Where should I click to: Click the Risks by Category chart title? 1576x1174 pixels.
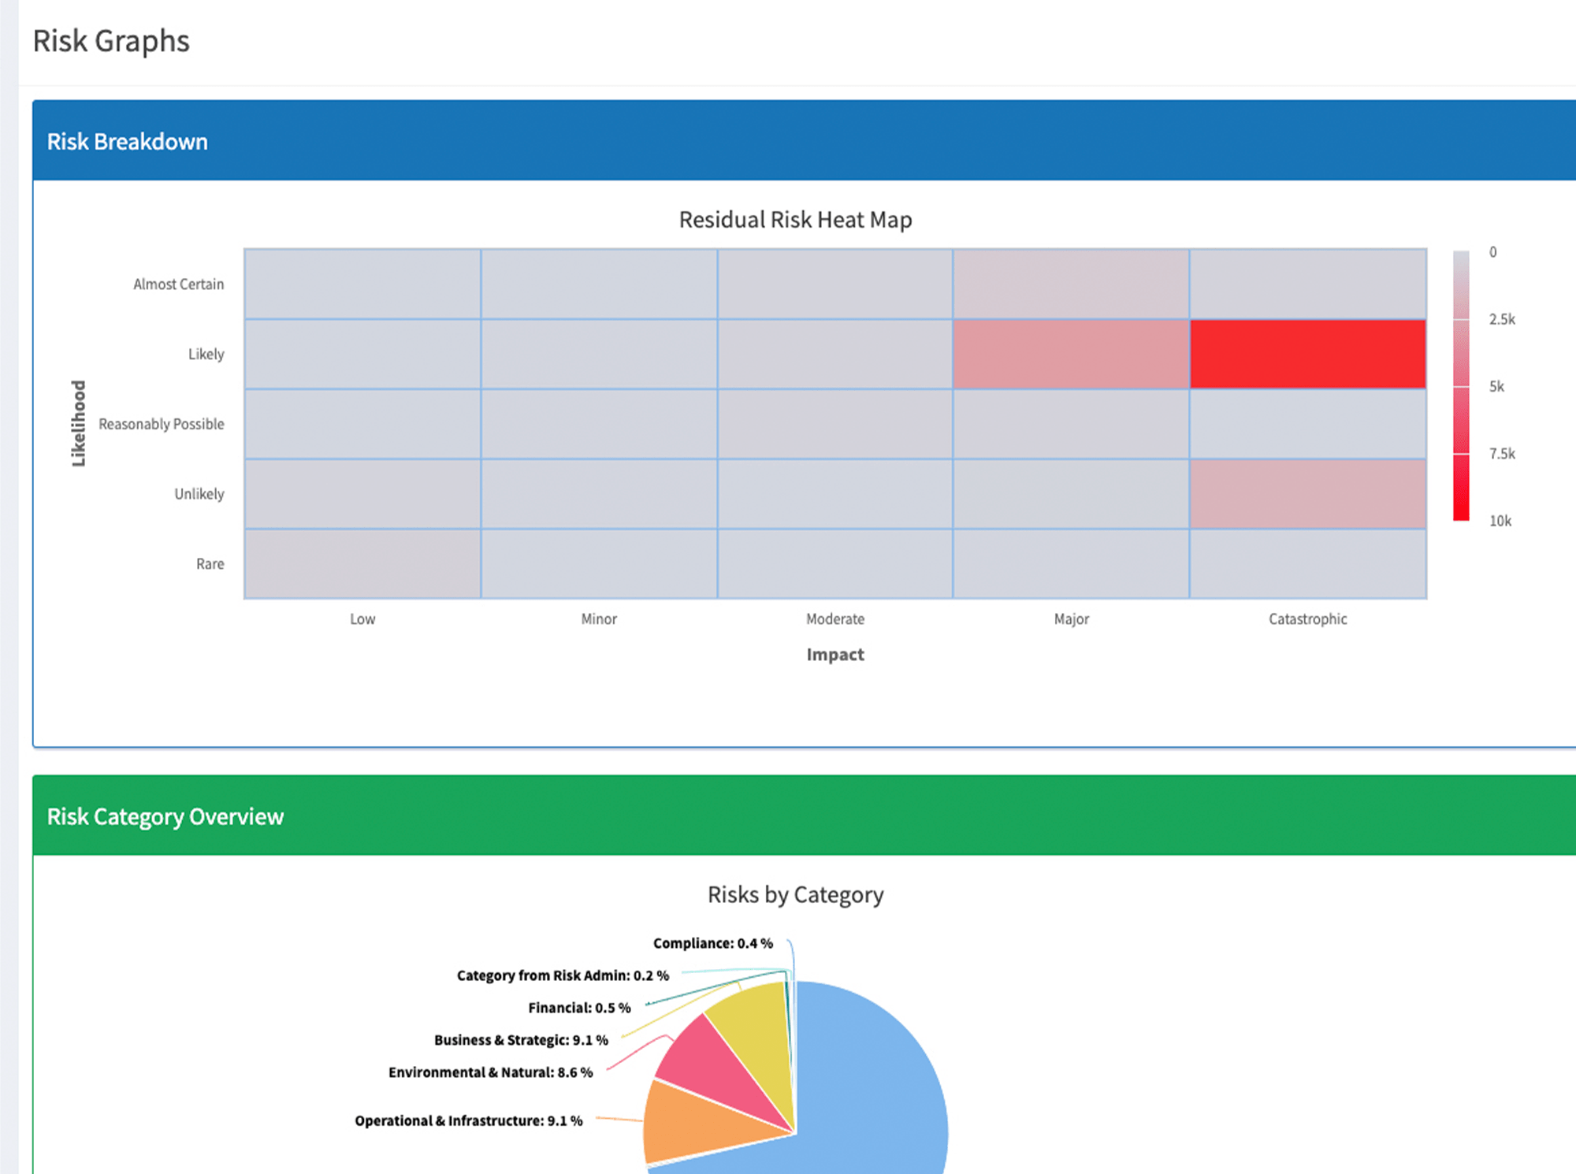795,894
